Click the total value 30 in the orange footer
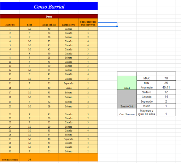Screen dimensions: 181x163 click(x=29, y=157)
